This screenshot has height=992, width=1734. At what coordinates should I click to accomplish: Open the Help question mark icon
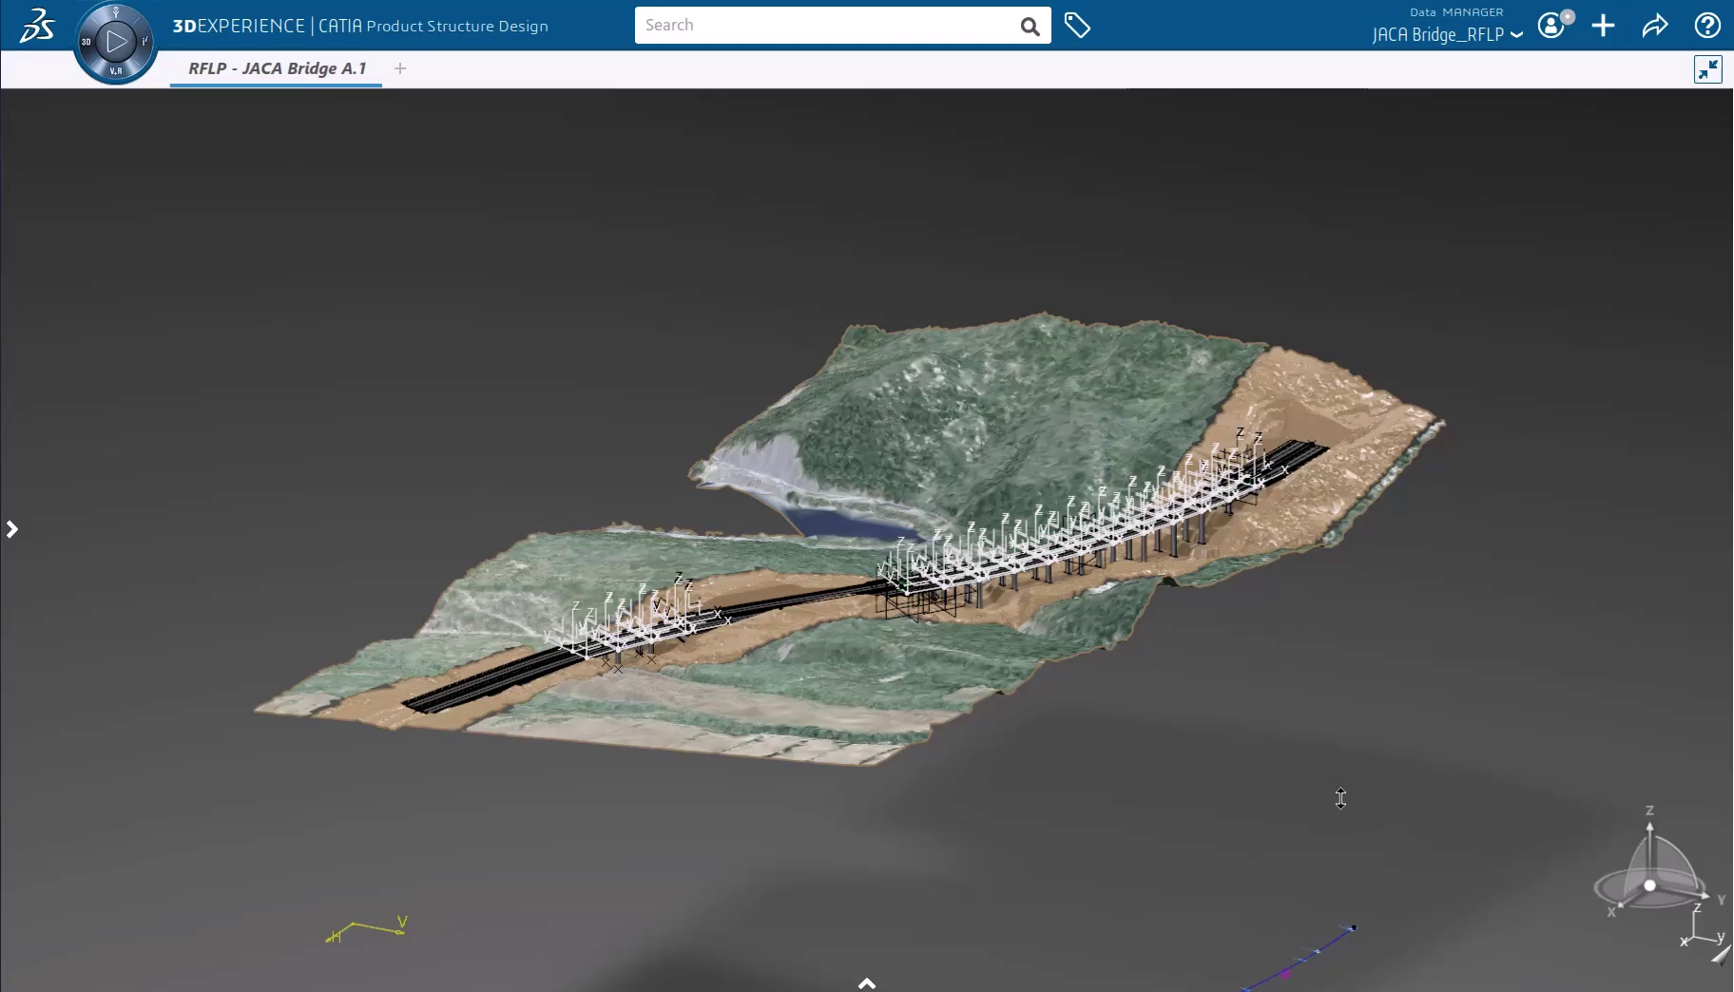pos(1706,26)
